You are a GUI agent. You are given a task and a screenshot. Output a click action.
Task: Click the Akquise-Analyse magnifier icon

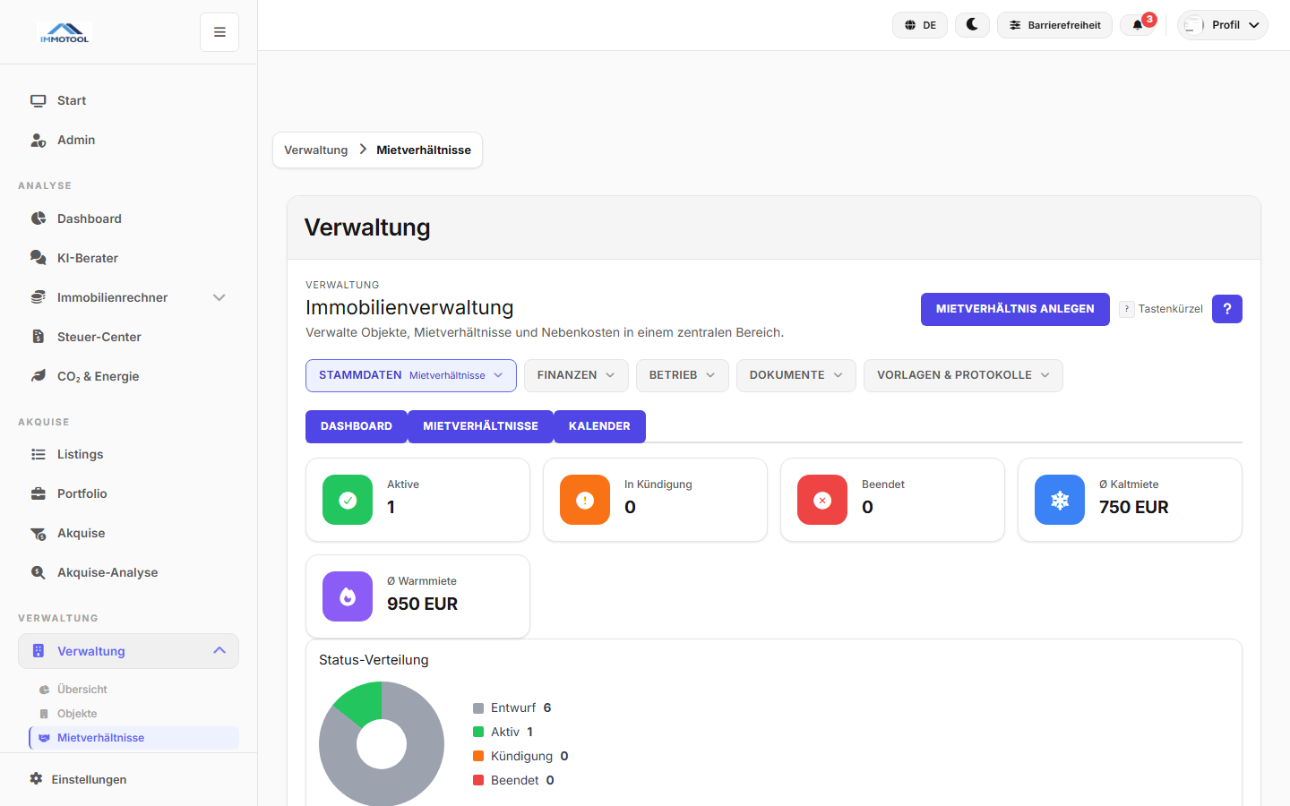tap(38, 572)
